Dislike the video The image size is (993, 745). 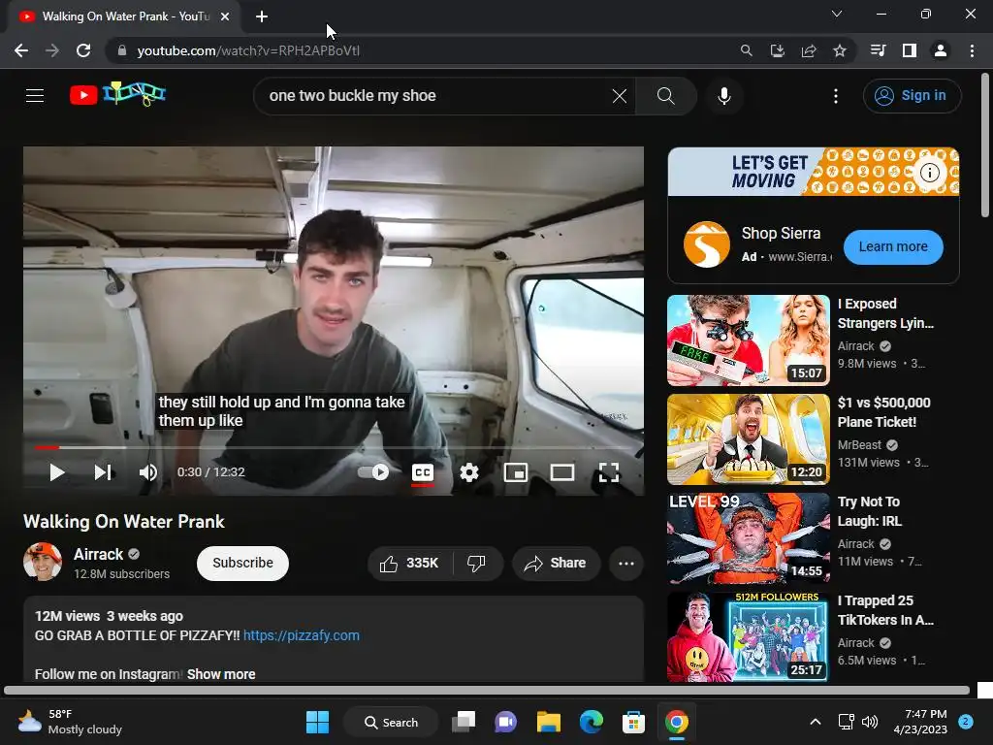pos(476,564)
